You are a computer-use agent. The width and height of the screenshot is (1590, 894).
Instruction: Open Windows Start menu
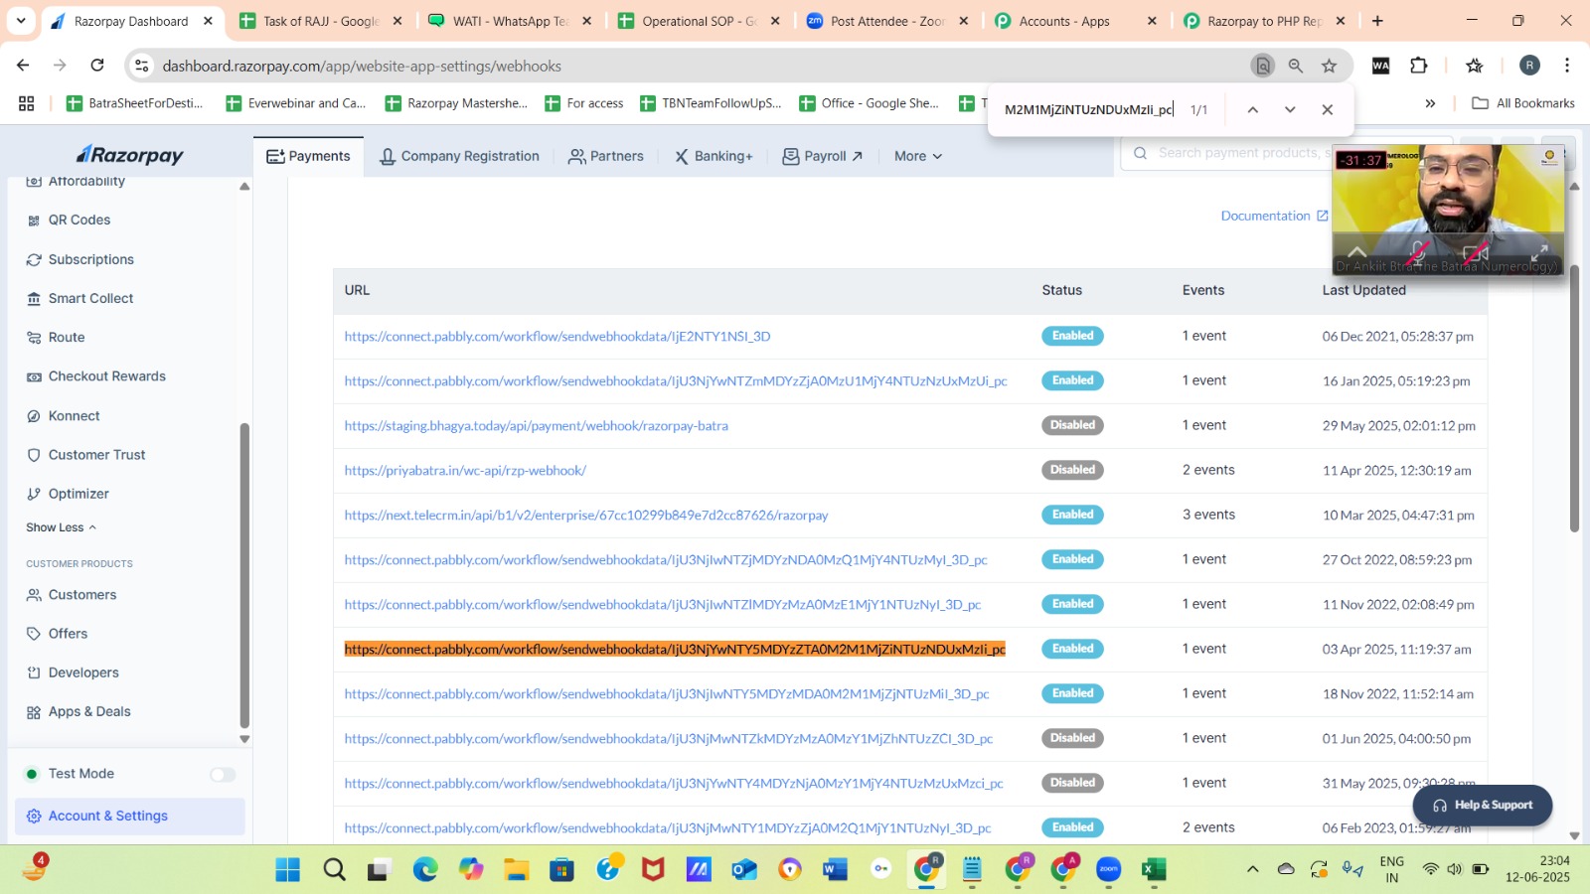pyautogui.click(x=288, y=870)
